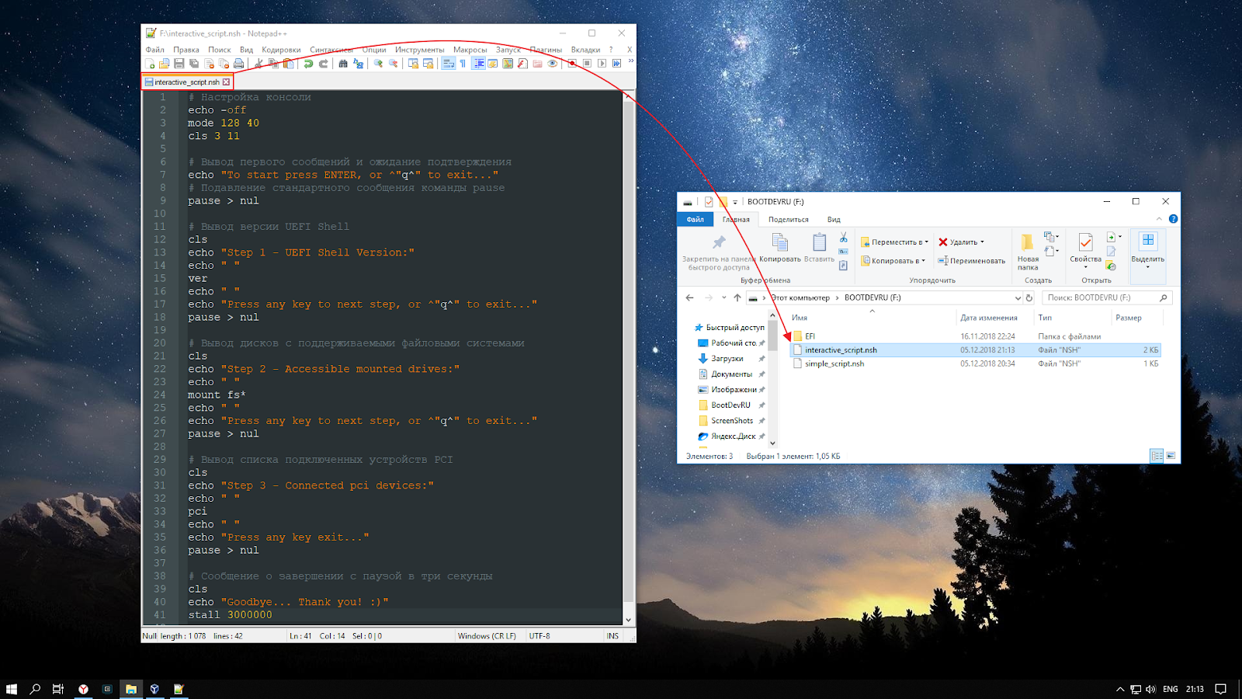This screenshot has height=699, width=1242.
Task: Create a folder with Новая папка button
Action: (1028, 252)
